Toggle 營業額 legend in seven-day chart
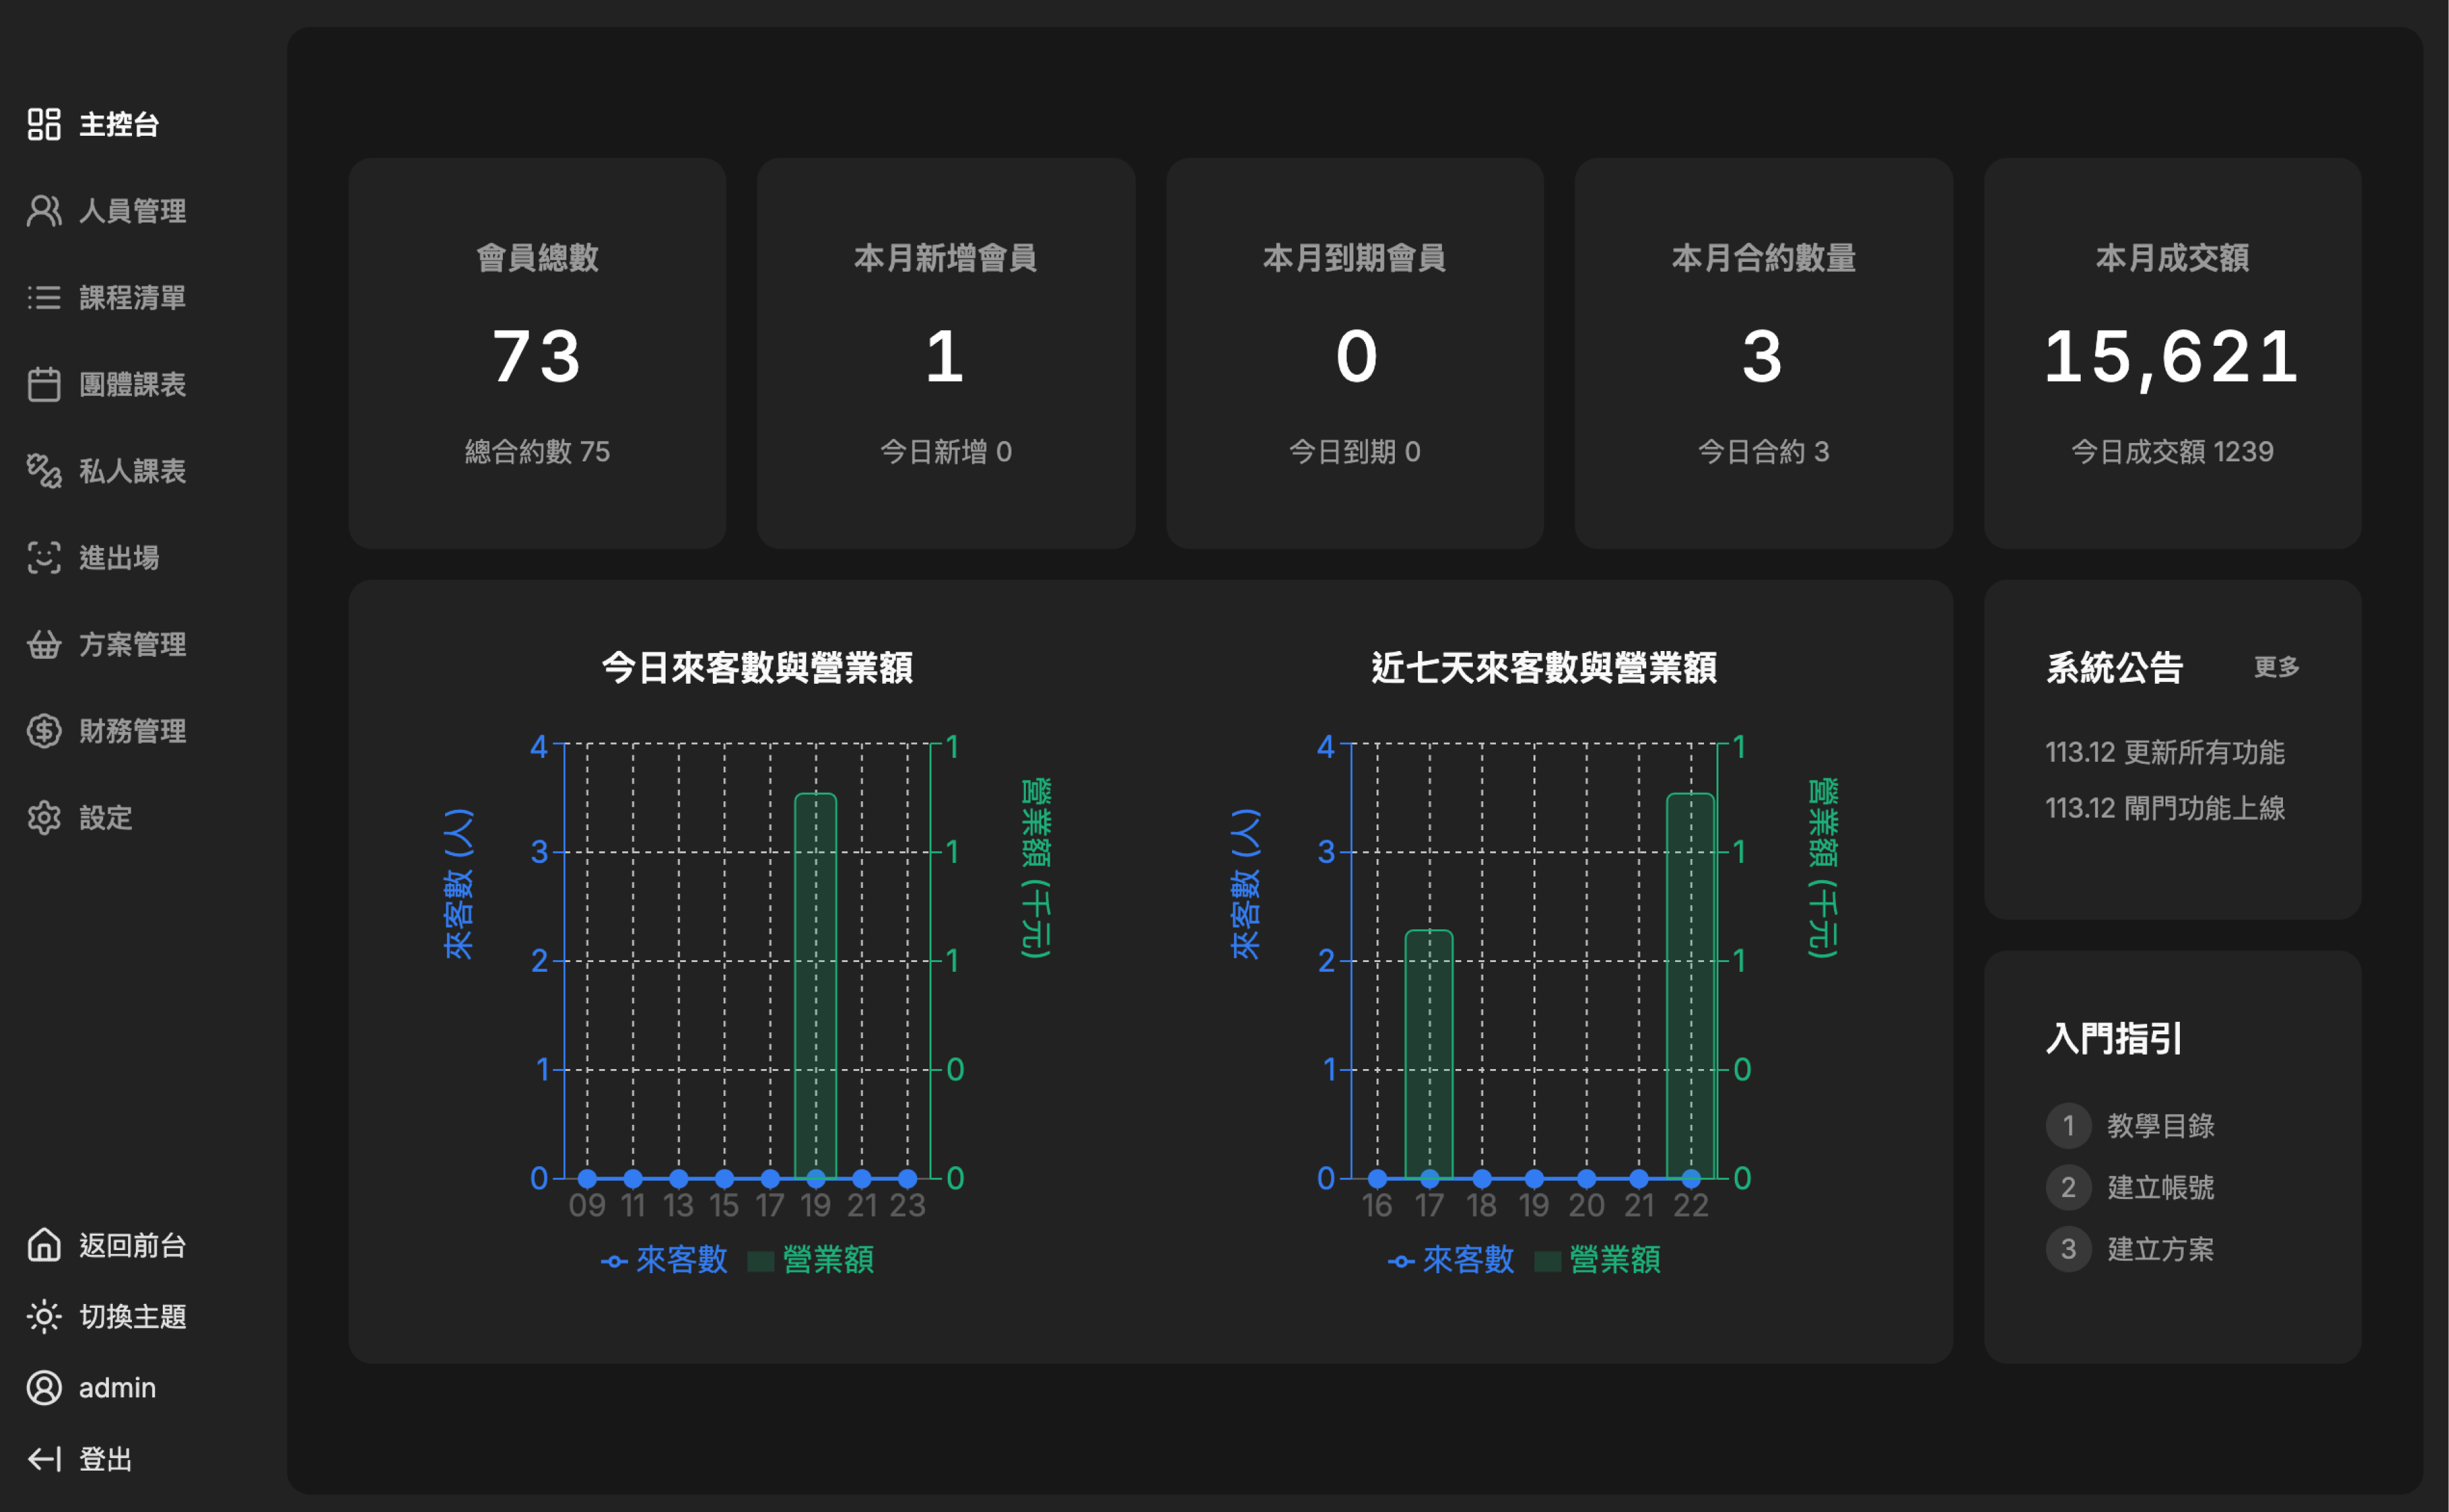Image resolution: width=2449 pixels, height=1512 pixels. click(x=1598, y=1260)
